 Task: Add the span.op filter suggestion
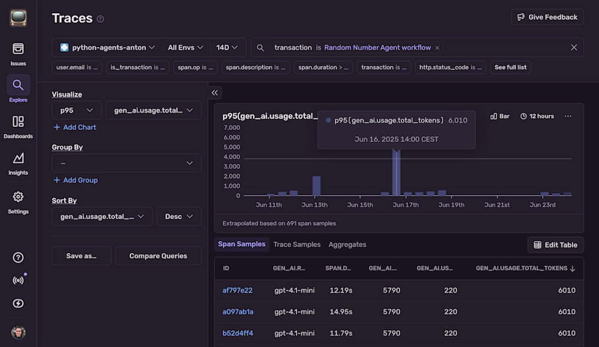coord(195,67)
